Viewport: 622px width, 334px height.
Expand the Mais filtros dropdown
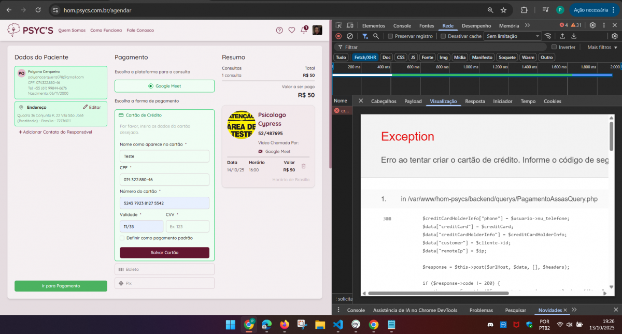pyautogui.click(x=602, y=47)
